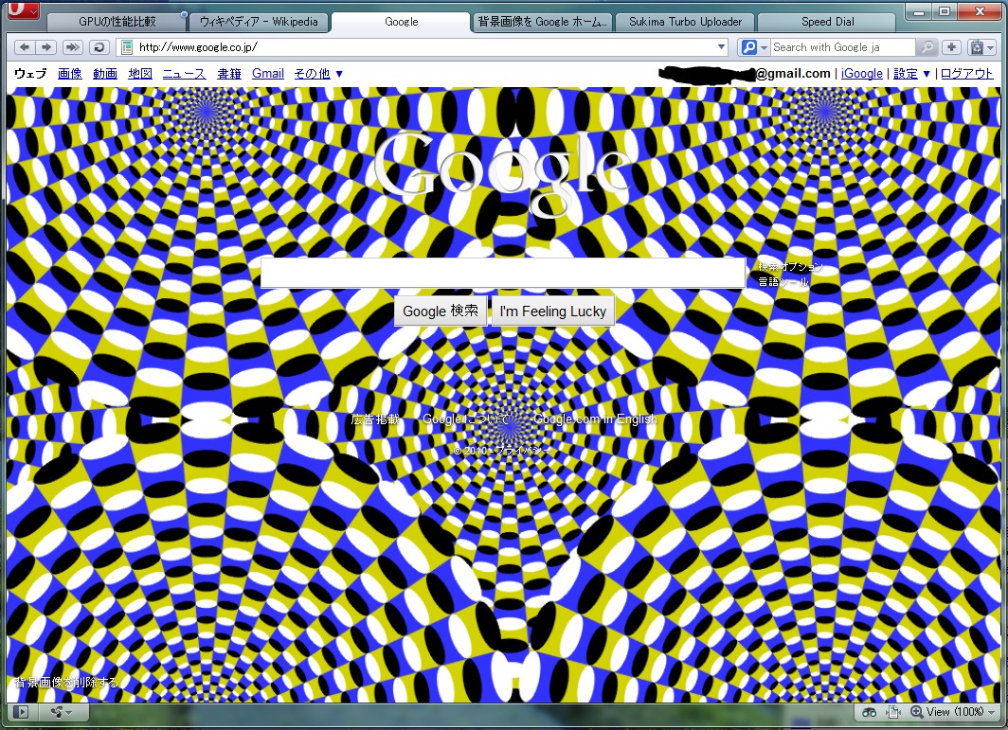The image size is (1008, 730).
Task: Open the Opera Link sync icon menu
Action: coord(61,712)
